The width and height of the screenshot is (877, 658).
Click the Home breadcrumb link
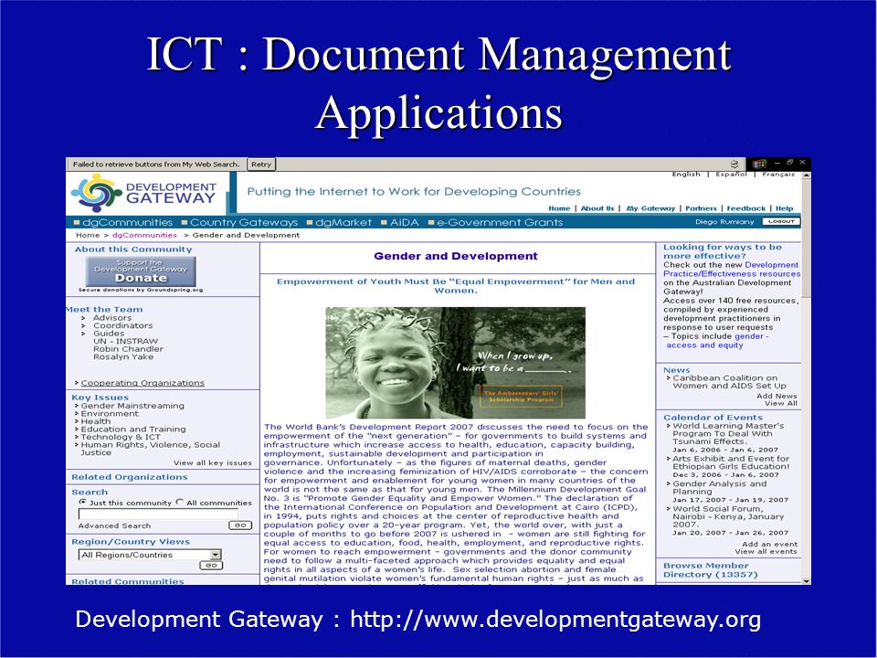pyautogui.click(x=88, y=235)
